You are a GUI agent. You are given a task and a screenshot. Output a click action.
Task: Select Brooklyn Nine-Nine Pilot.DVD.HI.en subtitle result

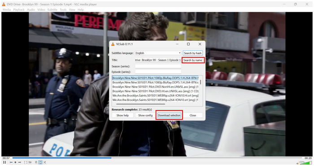[155, 91]
